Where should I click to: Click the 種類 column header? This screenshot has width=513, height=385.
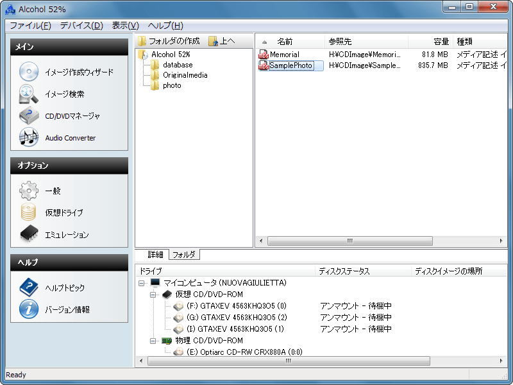pyautogui.click(x=480, y=42)
